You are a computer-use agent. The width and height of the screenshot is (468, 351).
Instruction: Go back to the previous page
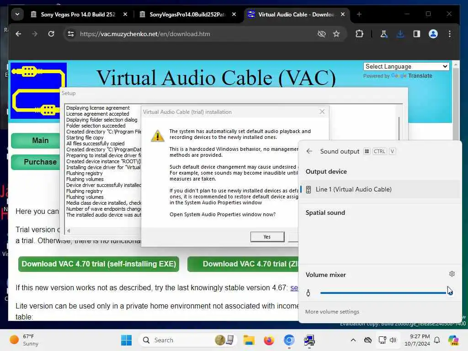[18, 34]
